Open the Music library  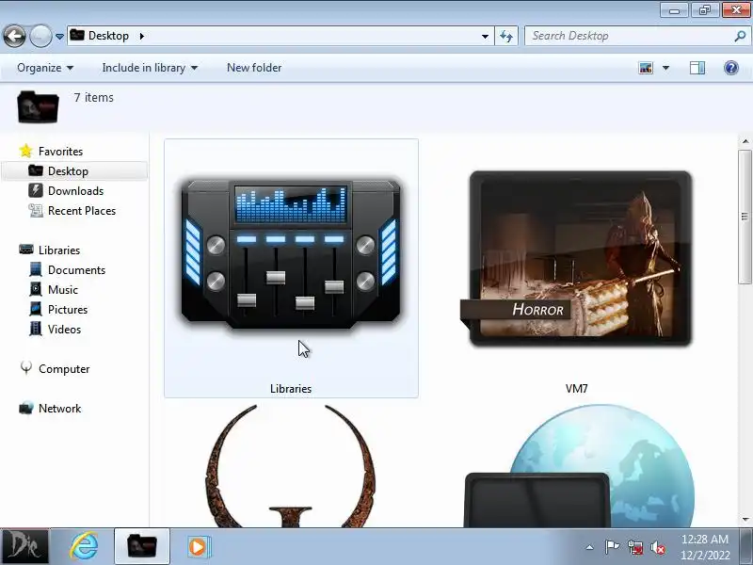click(63, 290)
